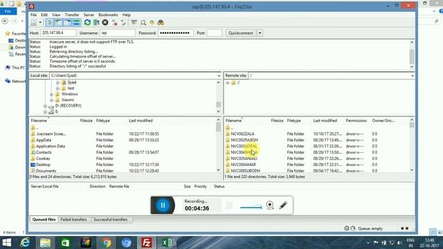
Task: Select remote folder NVC002RAJESH
Action: 244,140
